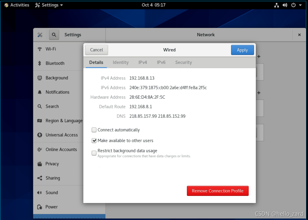This screenshot has width=308, height=220.
Task: Expand the system power menu arrow
Action: (300, 5)
